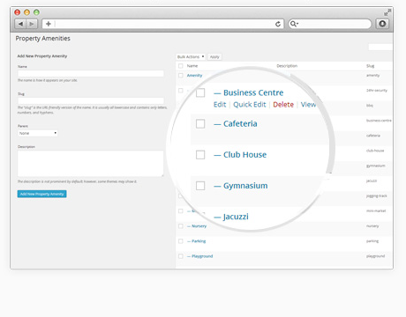Check the Club House row checkbox

[x=200, y=155]
